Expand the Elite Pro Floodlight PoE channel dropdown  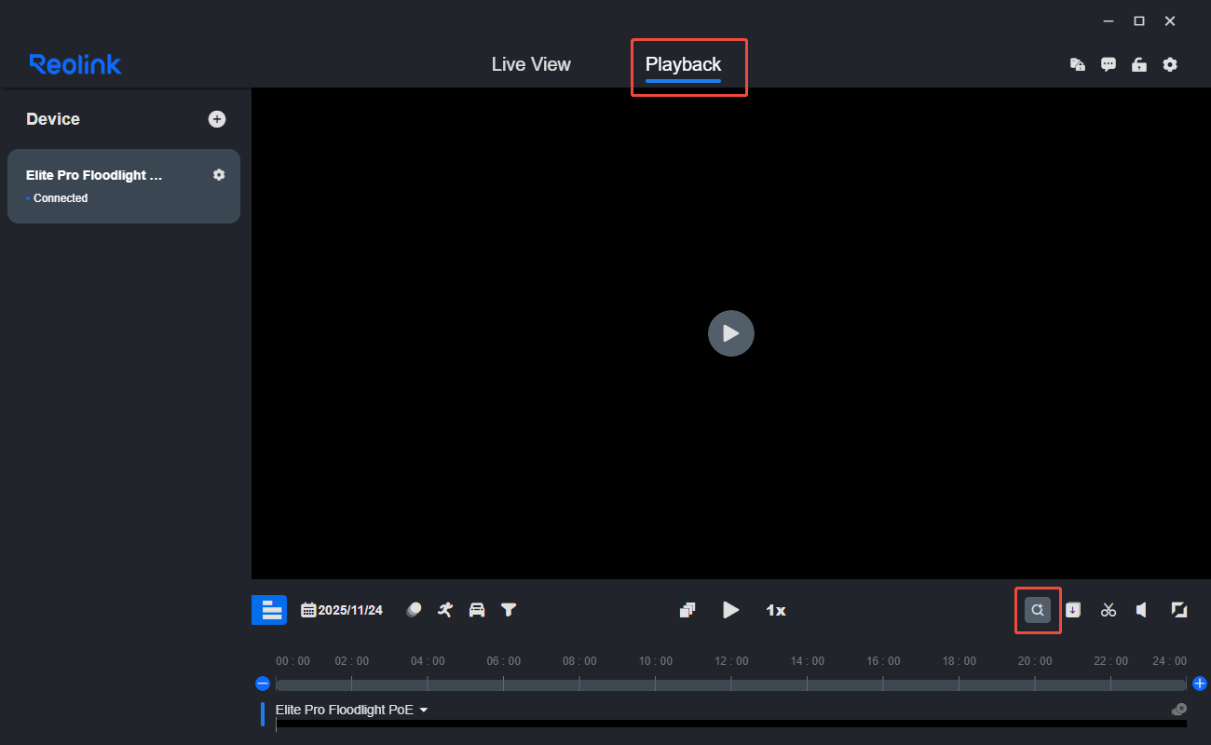[x=424, y=709]
